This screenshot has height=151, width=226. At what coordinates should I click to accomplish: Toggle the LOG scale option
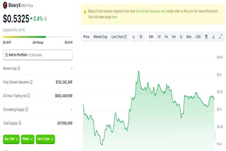[x=198, y=37]
